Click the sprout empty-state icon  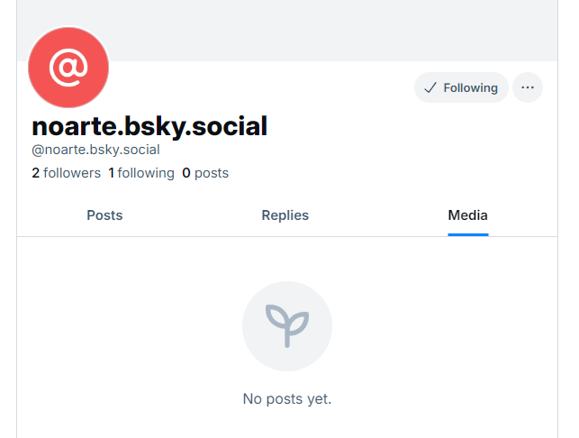click(x=287, y=326)
